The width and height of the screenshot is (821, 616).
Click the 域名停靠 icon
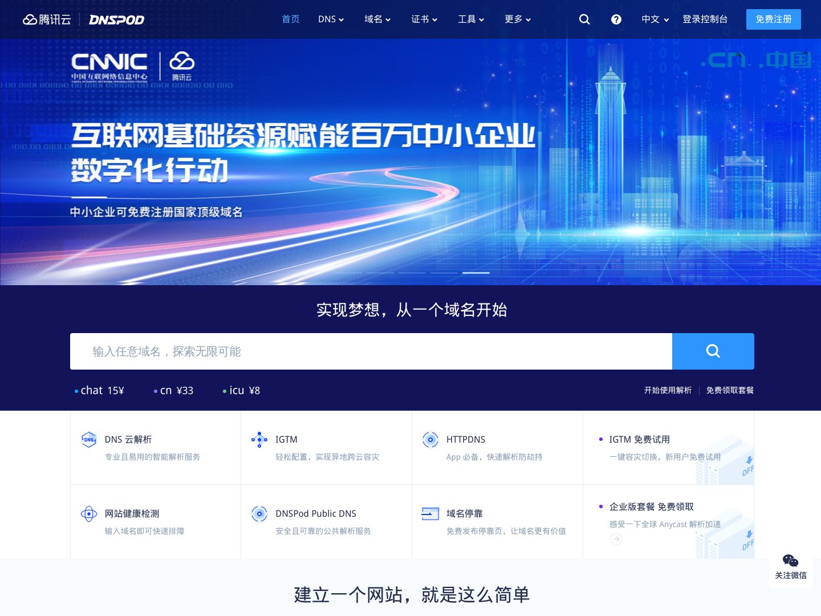(x=430, y=513)
